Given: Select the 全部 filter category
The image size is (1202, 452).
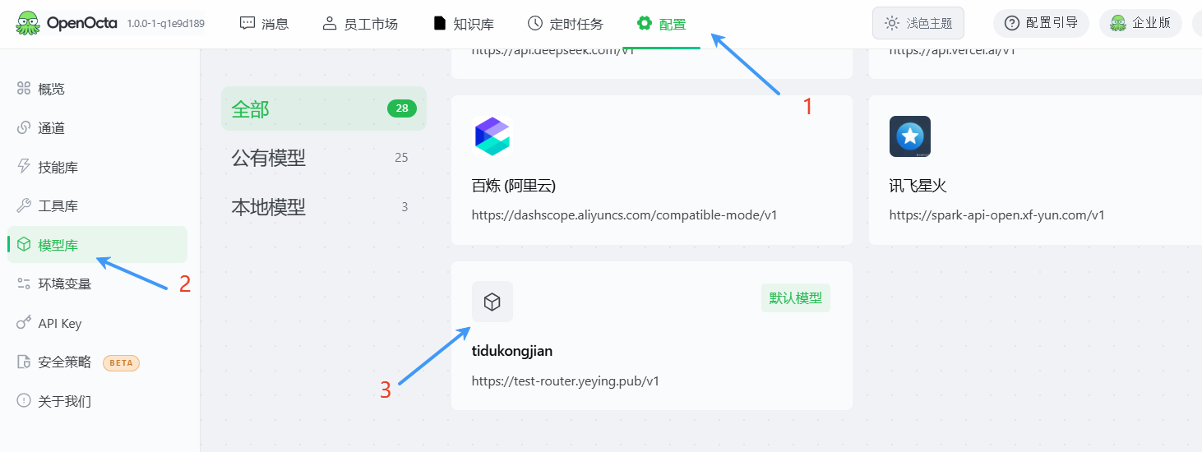Looking at the screenshot, I should coord(324,108).
